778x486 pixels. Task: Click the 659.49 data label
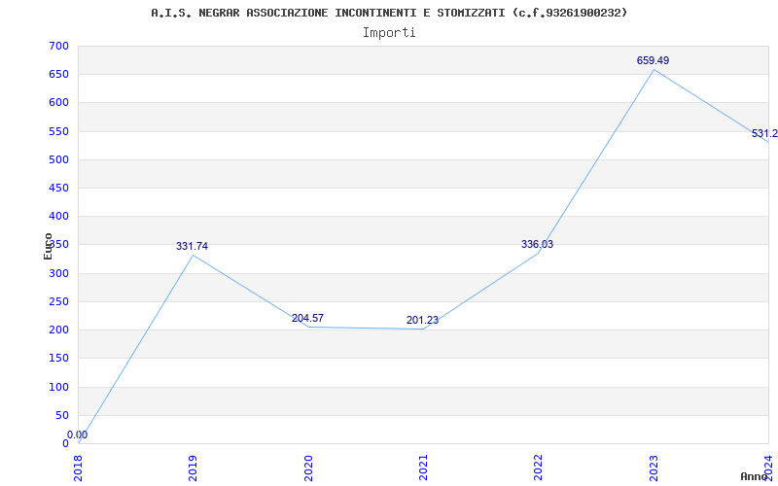coord(653,60)
